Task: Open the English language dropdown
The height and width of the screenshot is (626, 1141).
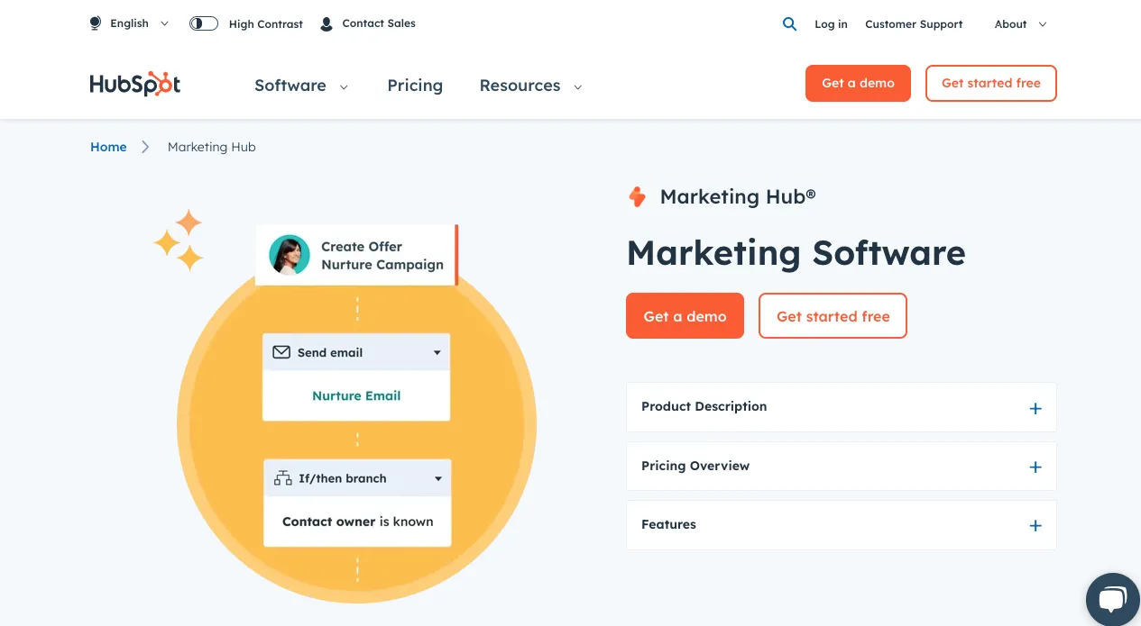Action: tap(129, 23)
